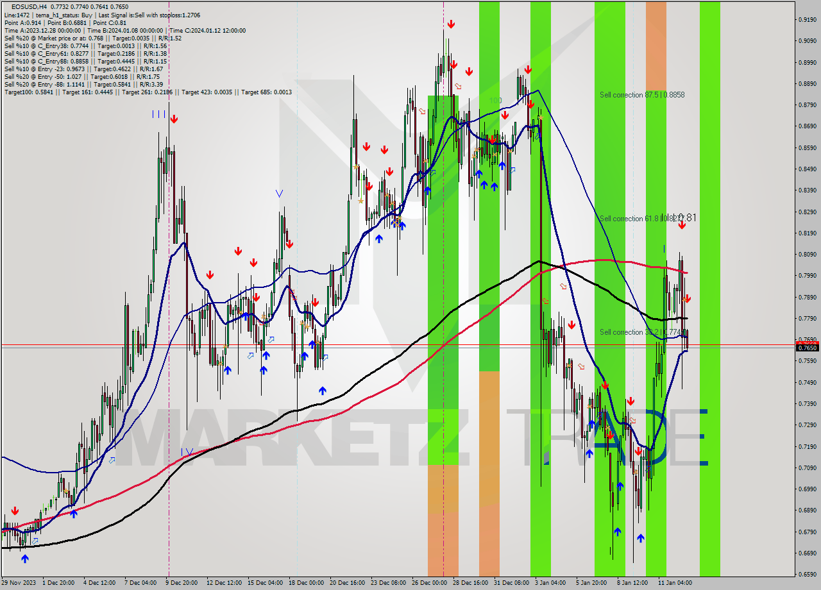Click the '4 Dec 12:00' time axis label
The image size is (821, 590).
(99, 583)
